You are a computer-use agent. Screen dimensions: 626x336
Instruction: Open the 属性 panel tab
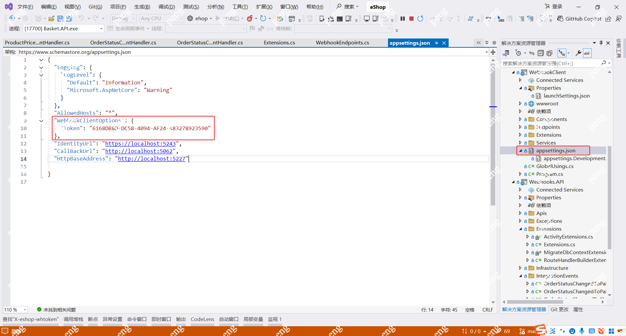[578, 310]
